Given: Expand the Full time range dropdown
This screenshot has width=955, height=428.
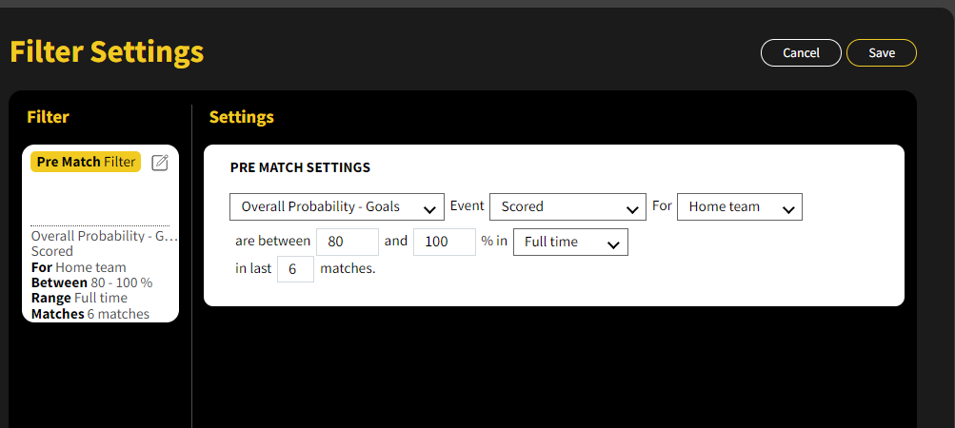Looking at the screenshot, I should click(569, 242).
